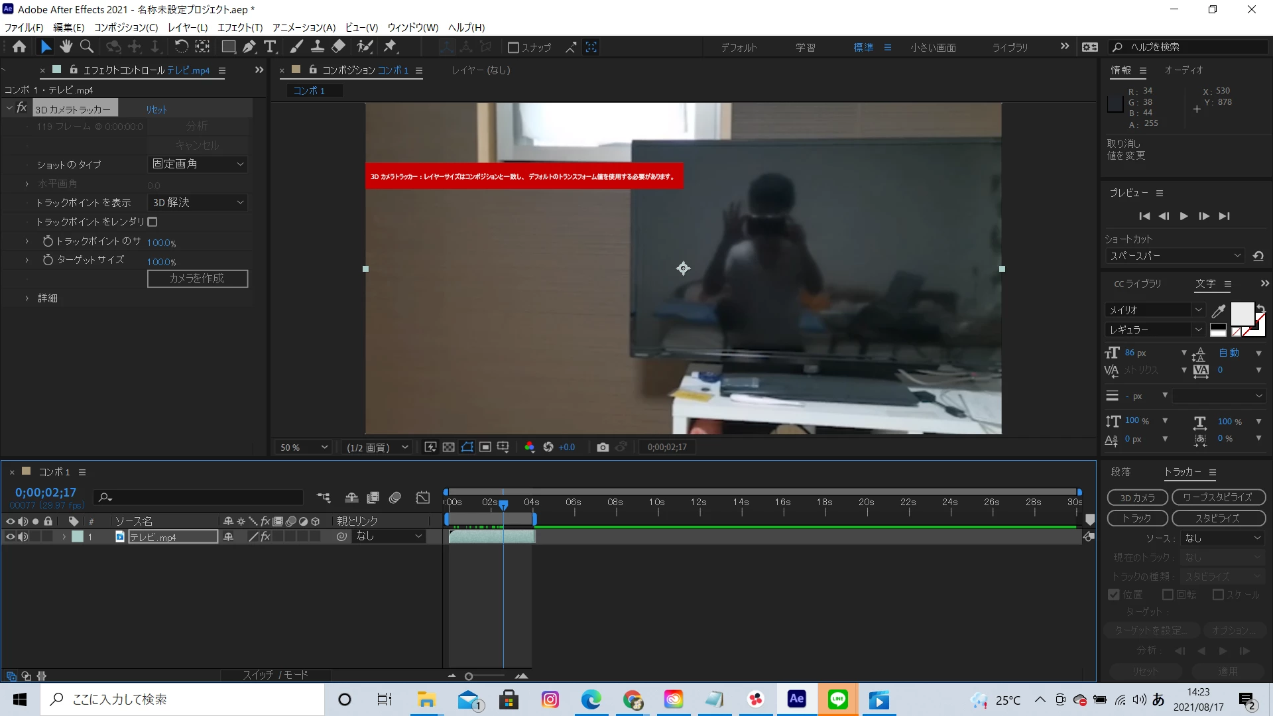Viewport: 1273px width, 716px height.
Task: Select the Puppet Pin tool
Action: (390, 46)
